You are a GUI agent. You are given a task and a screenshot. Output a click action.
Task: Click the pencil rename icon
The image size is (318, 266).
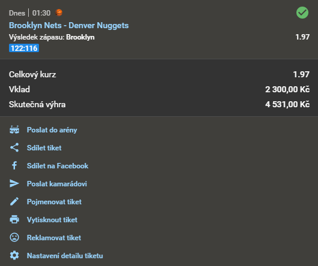pyautogui.click(x=14, y=201)
